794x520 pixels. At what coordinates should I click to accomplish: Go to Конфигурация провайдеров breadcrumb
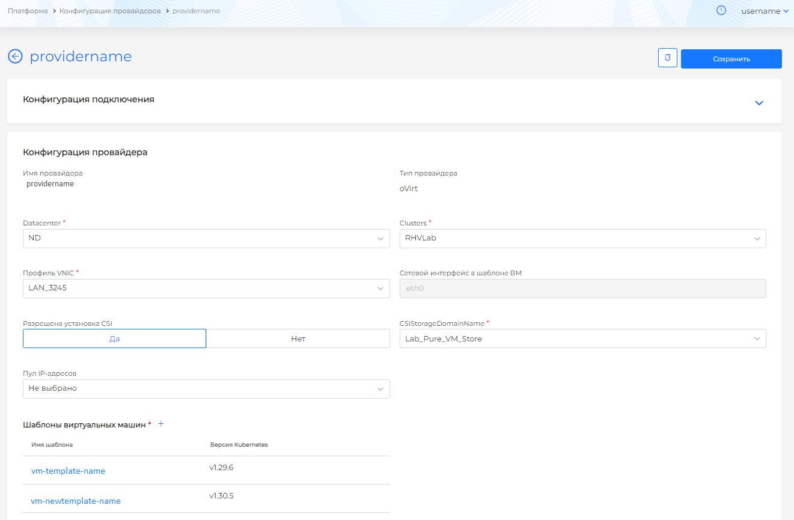point(110,11)
